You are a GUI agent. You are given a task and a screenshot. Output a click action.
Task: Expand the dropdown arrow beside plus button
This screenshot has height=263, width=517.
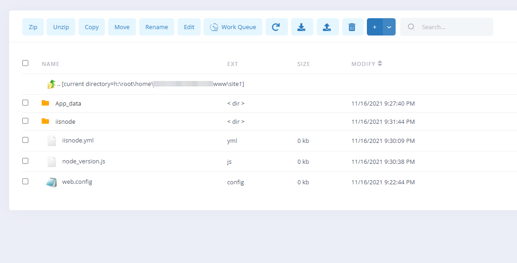coord(389,27)
